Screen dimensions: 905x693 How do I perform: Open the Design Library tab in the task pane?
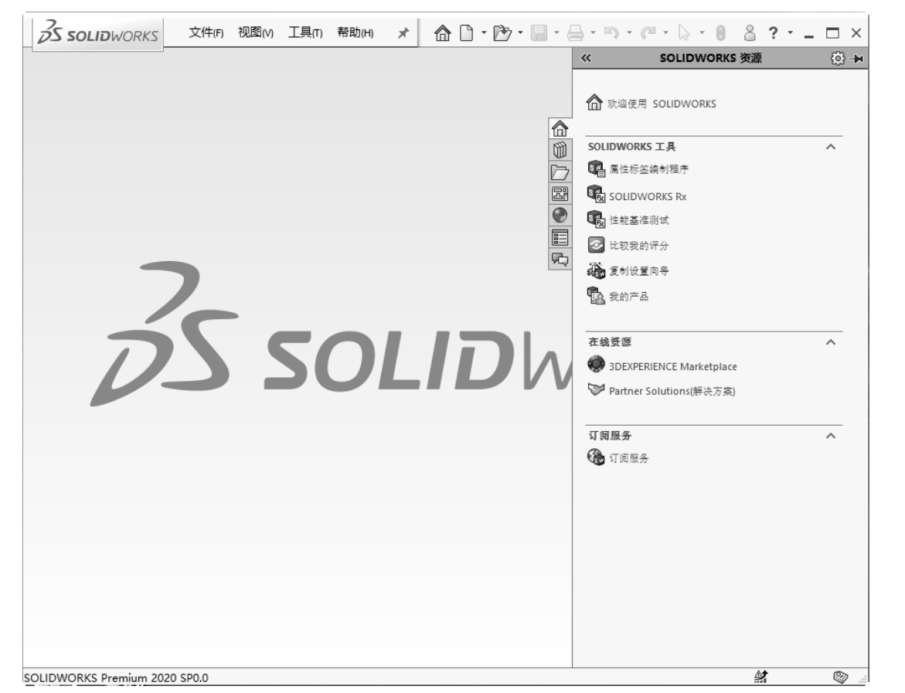pos(560,150)
